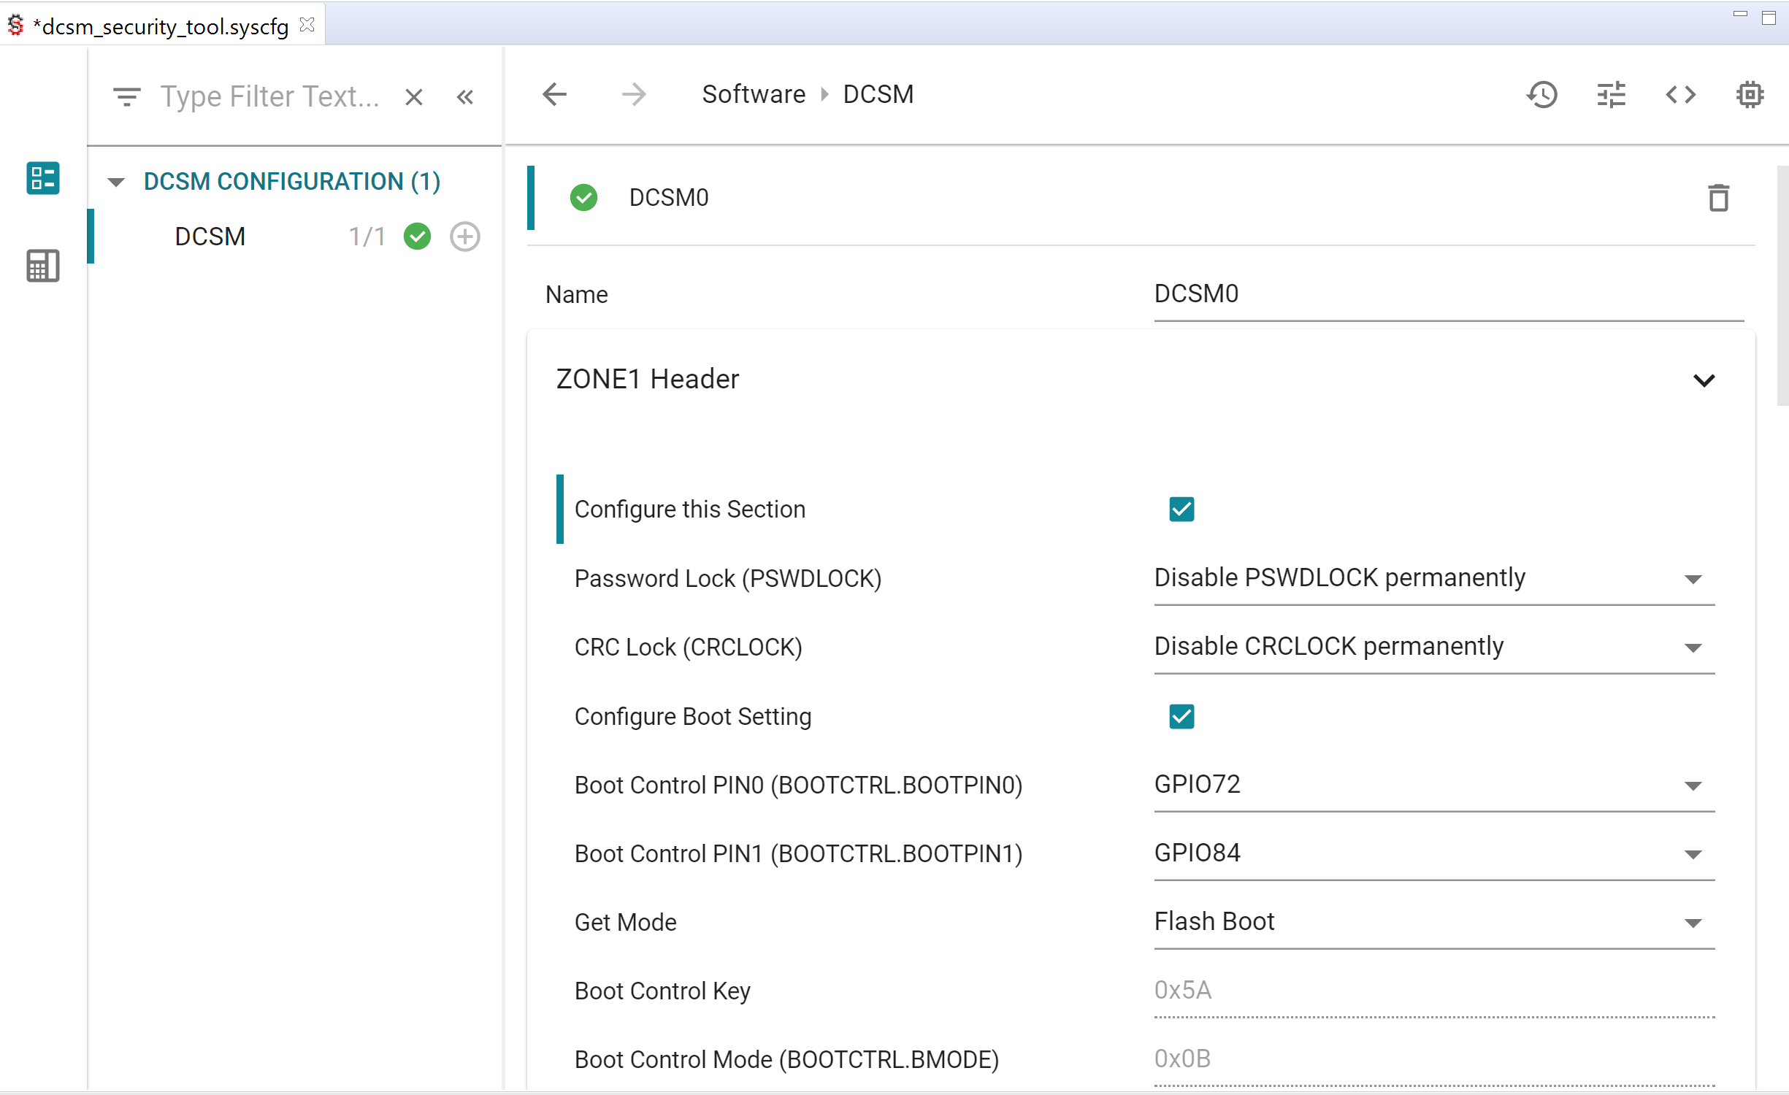Click the Get Mode label

click(x=625, y=922)
